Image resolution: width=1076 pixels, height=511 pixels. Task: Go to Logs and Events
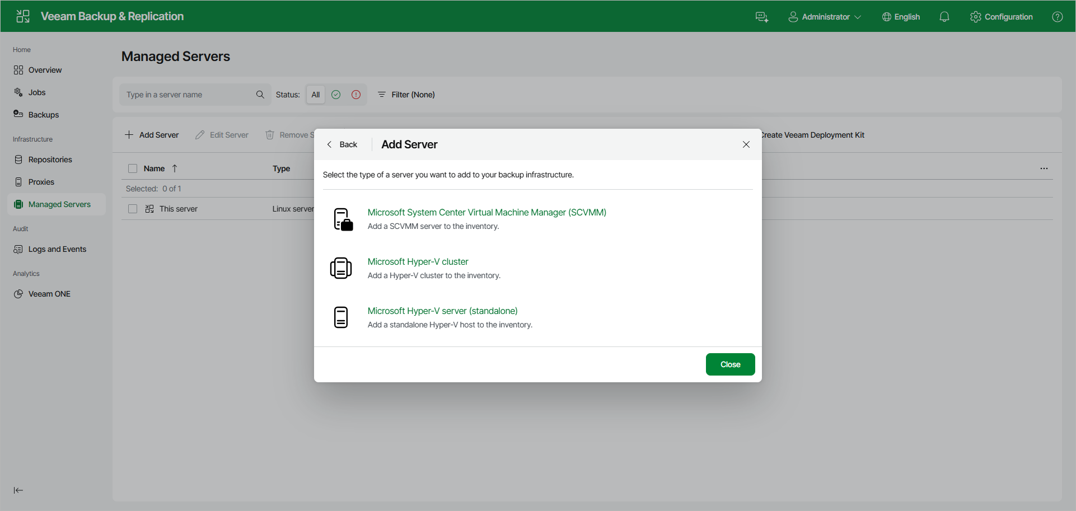57,249
